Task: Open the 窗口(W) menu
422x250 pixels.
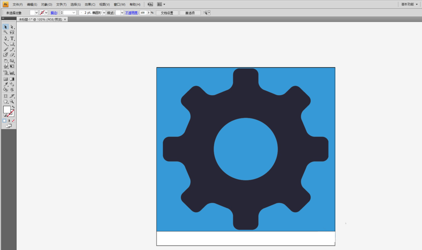Action: (x=119, y=5)
